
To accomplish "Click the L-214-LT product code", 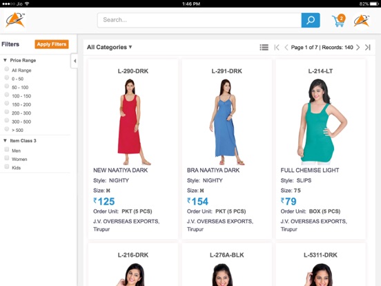I will tap(320, 71).
